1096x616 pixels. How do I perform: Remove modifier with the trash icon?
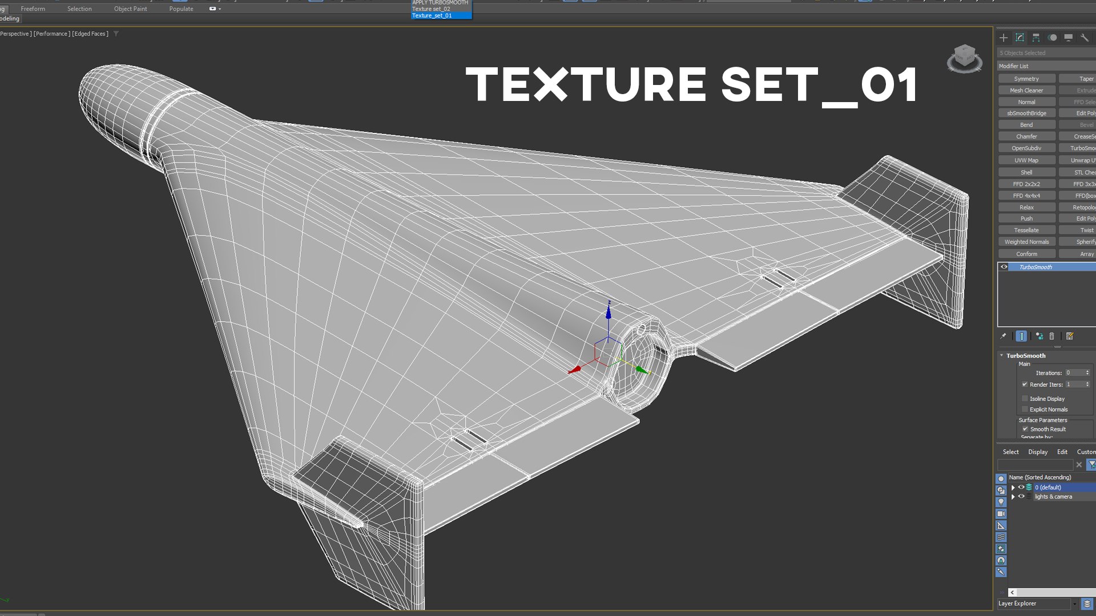[1051, 336]
